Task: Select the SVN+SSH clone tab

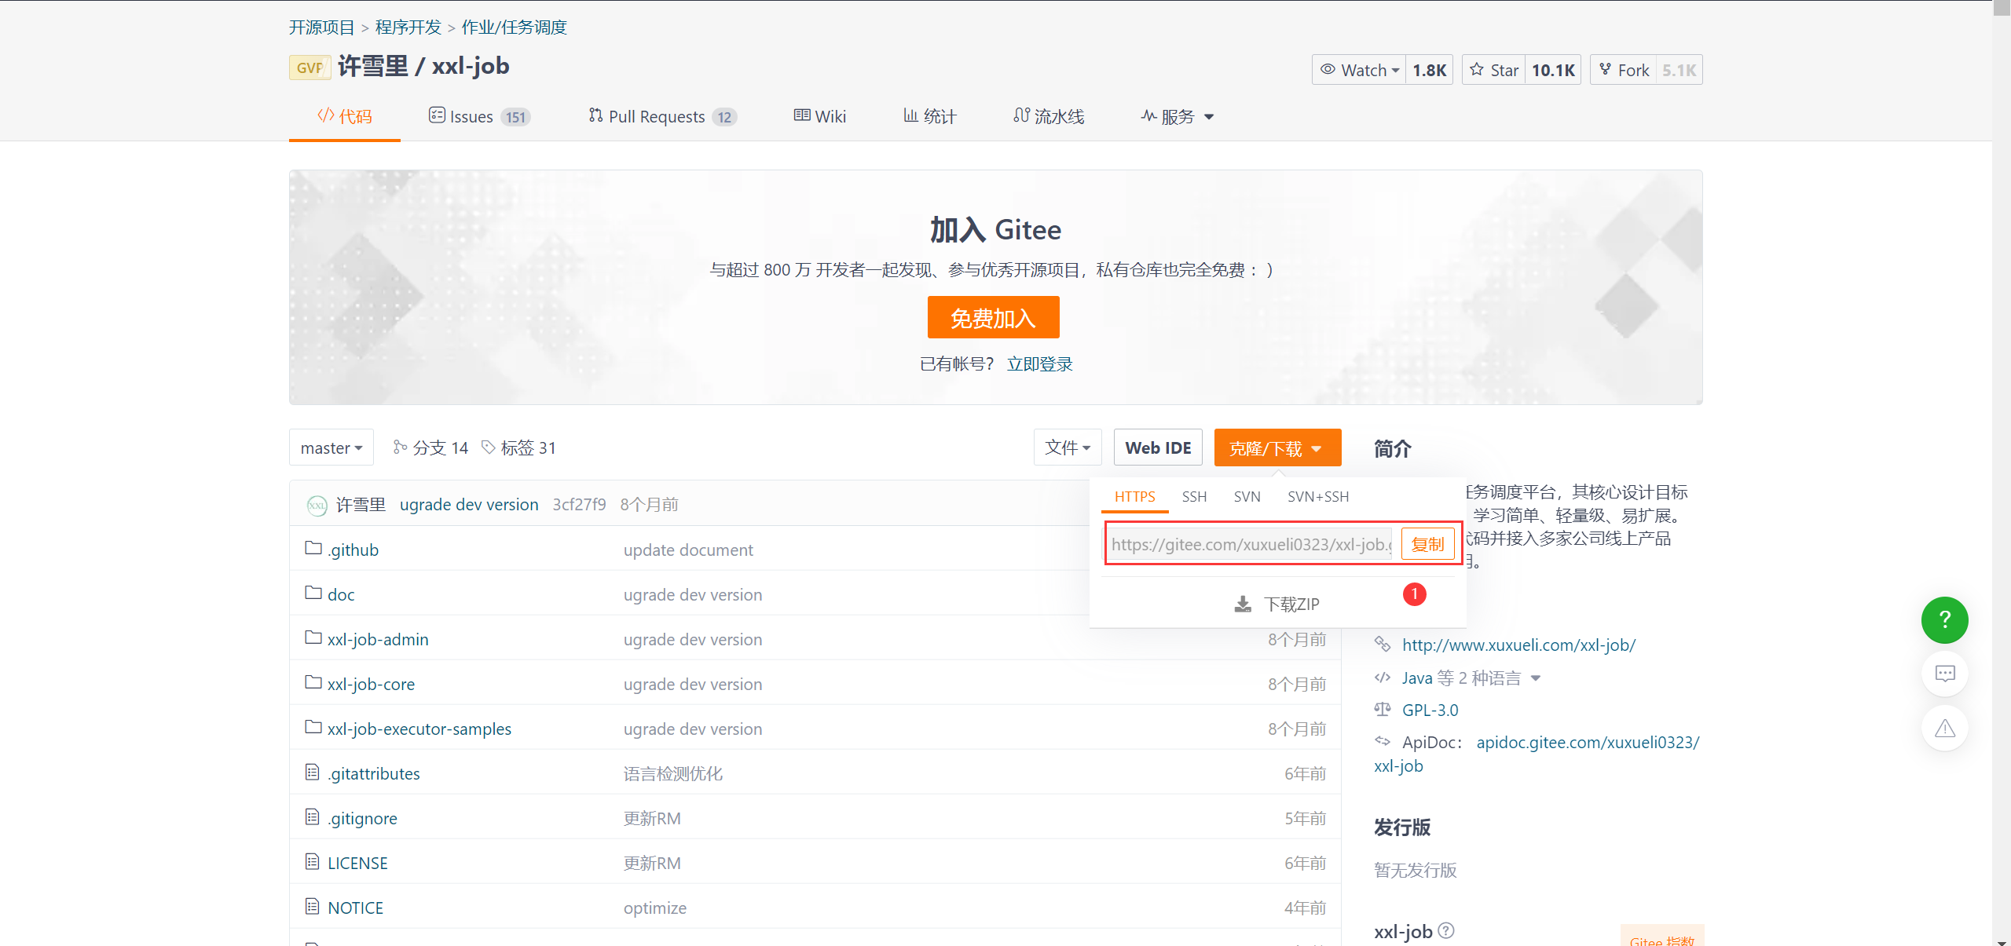Action: pos(1318,496)
